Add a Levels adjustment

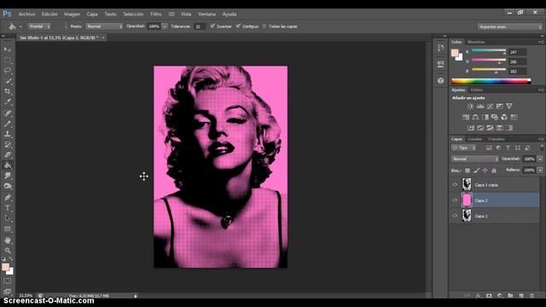480,106
